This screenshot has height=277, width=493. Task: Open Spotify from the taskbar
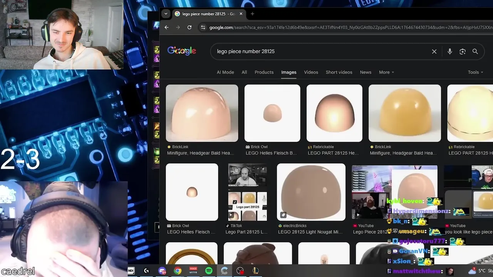click(209, 271)
